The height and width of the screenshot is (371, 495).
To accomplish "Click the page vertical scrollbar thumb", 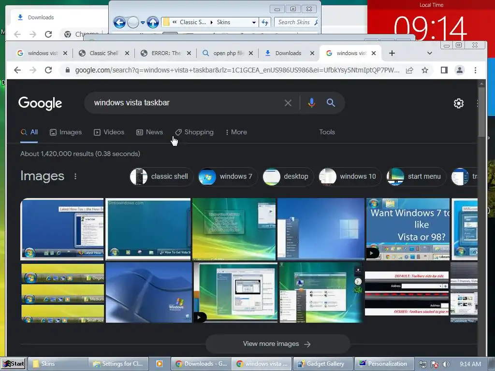I will pos(481,112).
